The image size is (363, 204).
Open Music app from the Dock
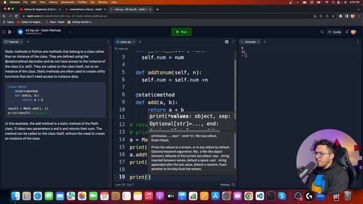(x=149, y=196)
